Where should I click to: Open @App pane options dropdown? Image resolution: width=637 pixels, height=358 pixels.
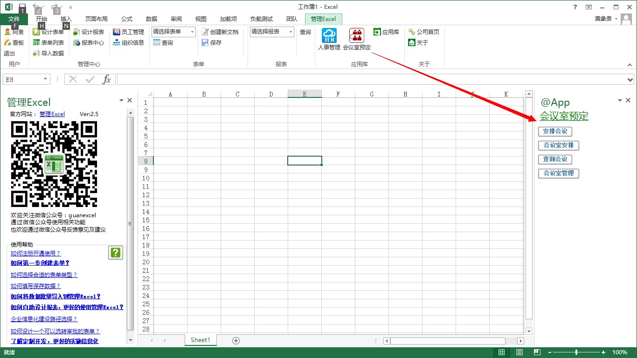point(620,100)
